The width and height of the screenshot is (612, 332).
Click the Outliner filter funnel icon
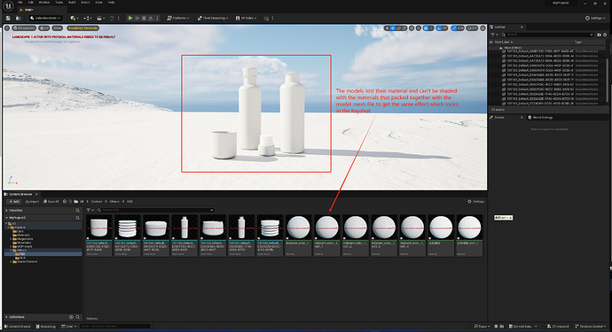[493, 35]
